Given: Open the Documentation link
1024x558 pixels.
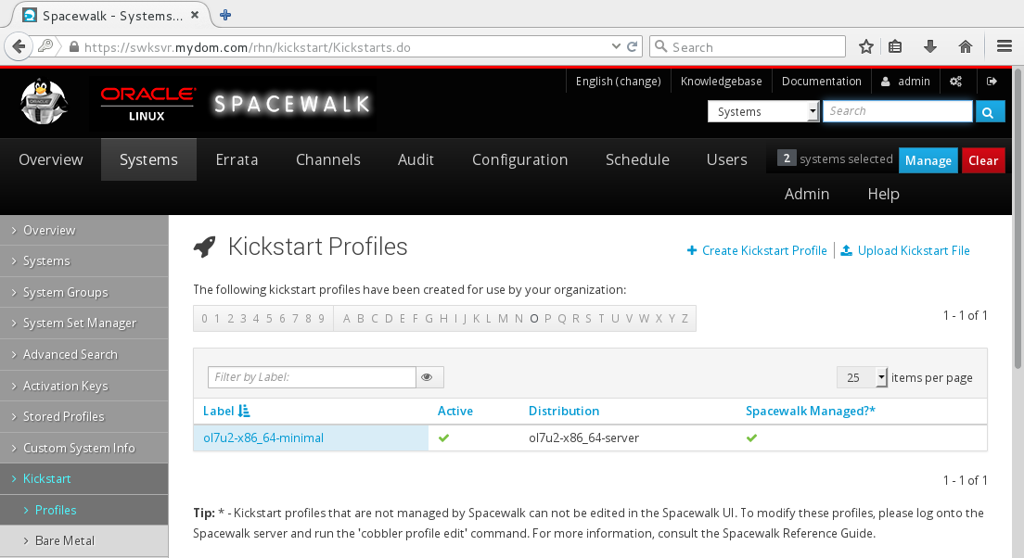Looking at the screenshot, I should pos(822,82).
